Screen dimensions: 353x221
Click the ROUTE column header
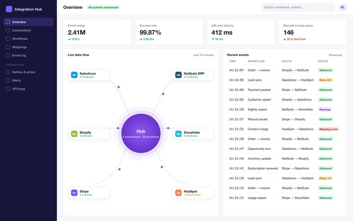pyautogui.click(x=286, y=61)
